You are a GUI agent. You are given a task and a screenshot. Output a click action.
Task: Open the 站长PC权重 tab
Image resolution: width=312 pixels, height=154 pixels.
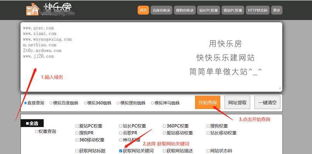tap(209, 10)
